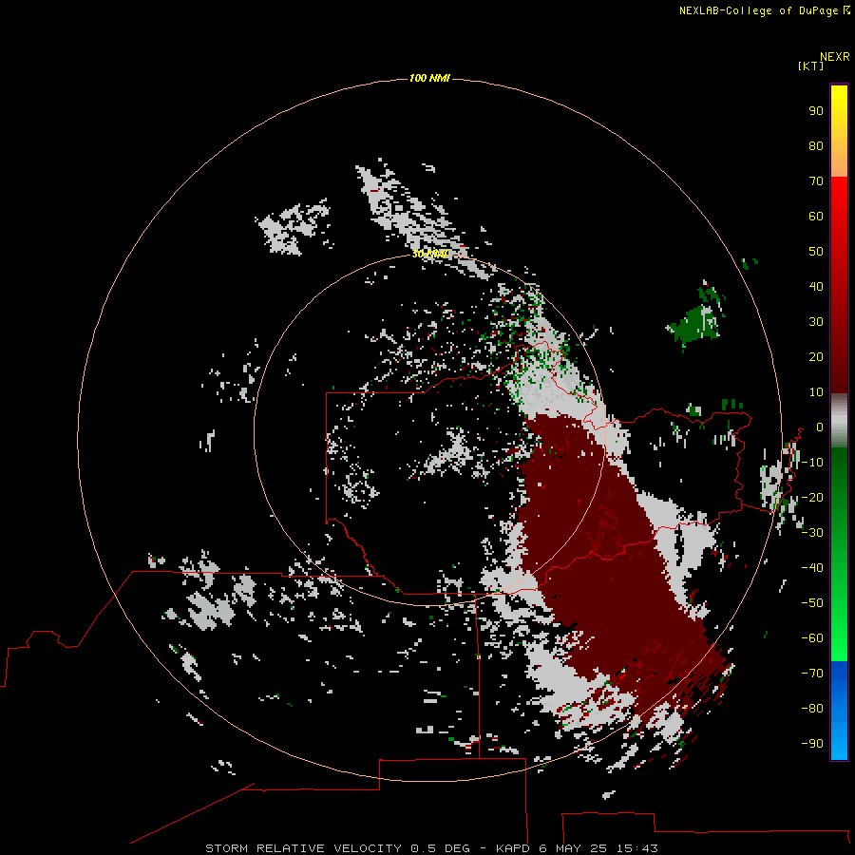This screenshot has width=855, height=855.
Task: Click the 90 value on the velocity scale
Action: click(816, 111)
